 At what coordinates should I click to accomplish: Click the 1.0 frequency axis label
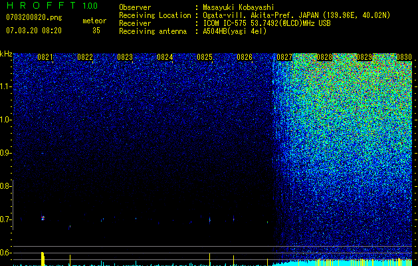pyautogui.click(x=5, y=120)
